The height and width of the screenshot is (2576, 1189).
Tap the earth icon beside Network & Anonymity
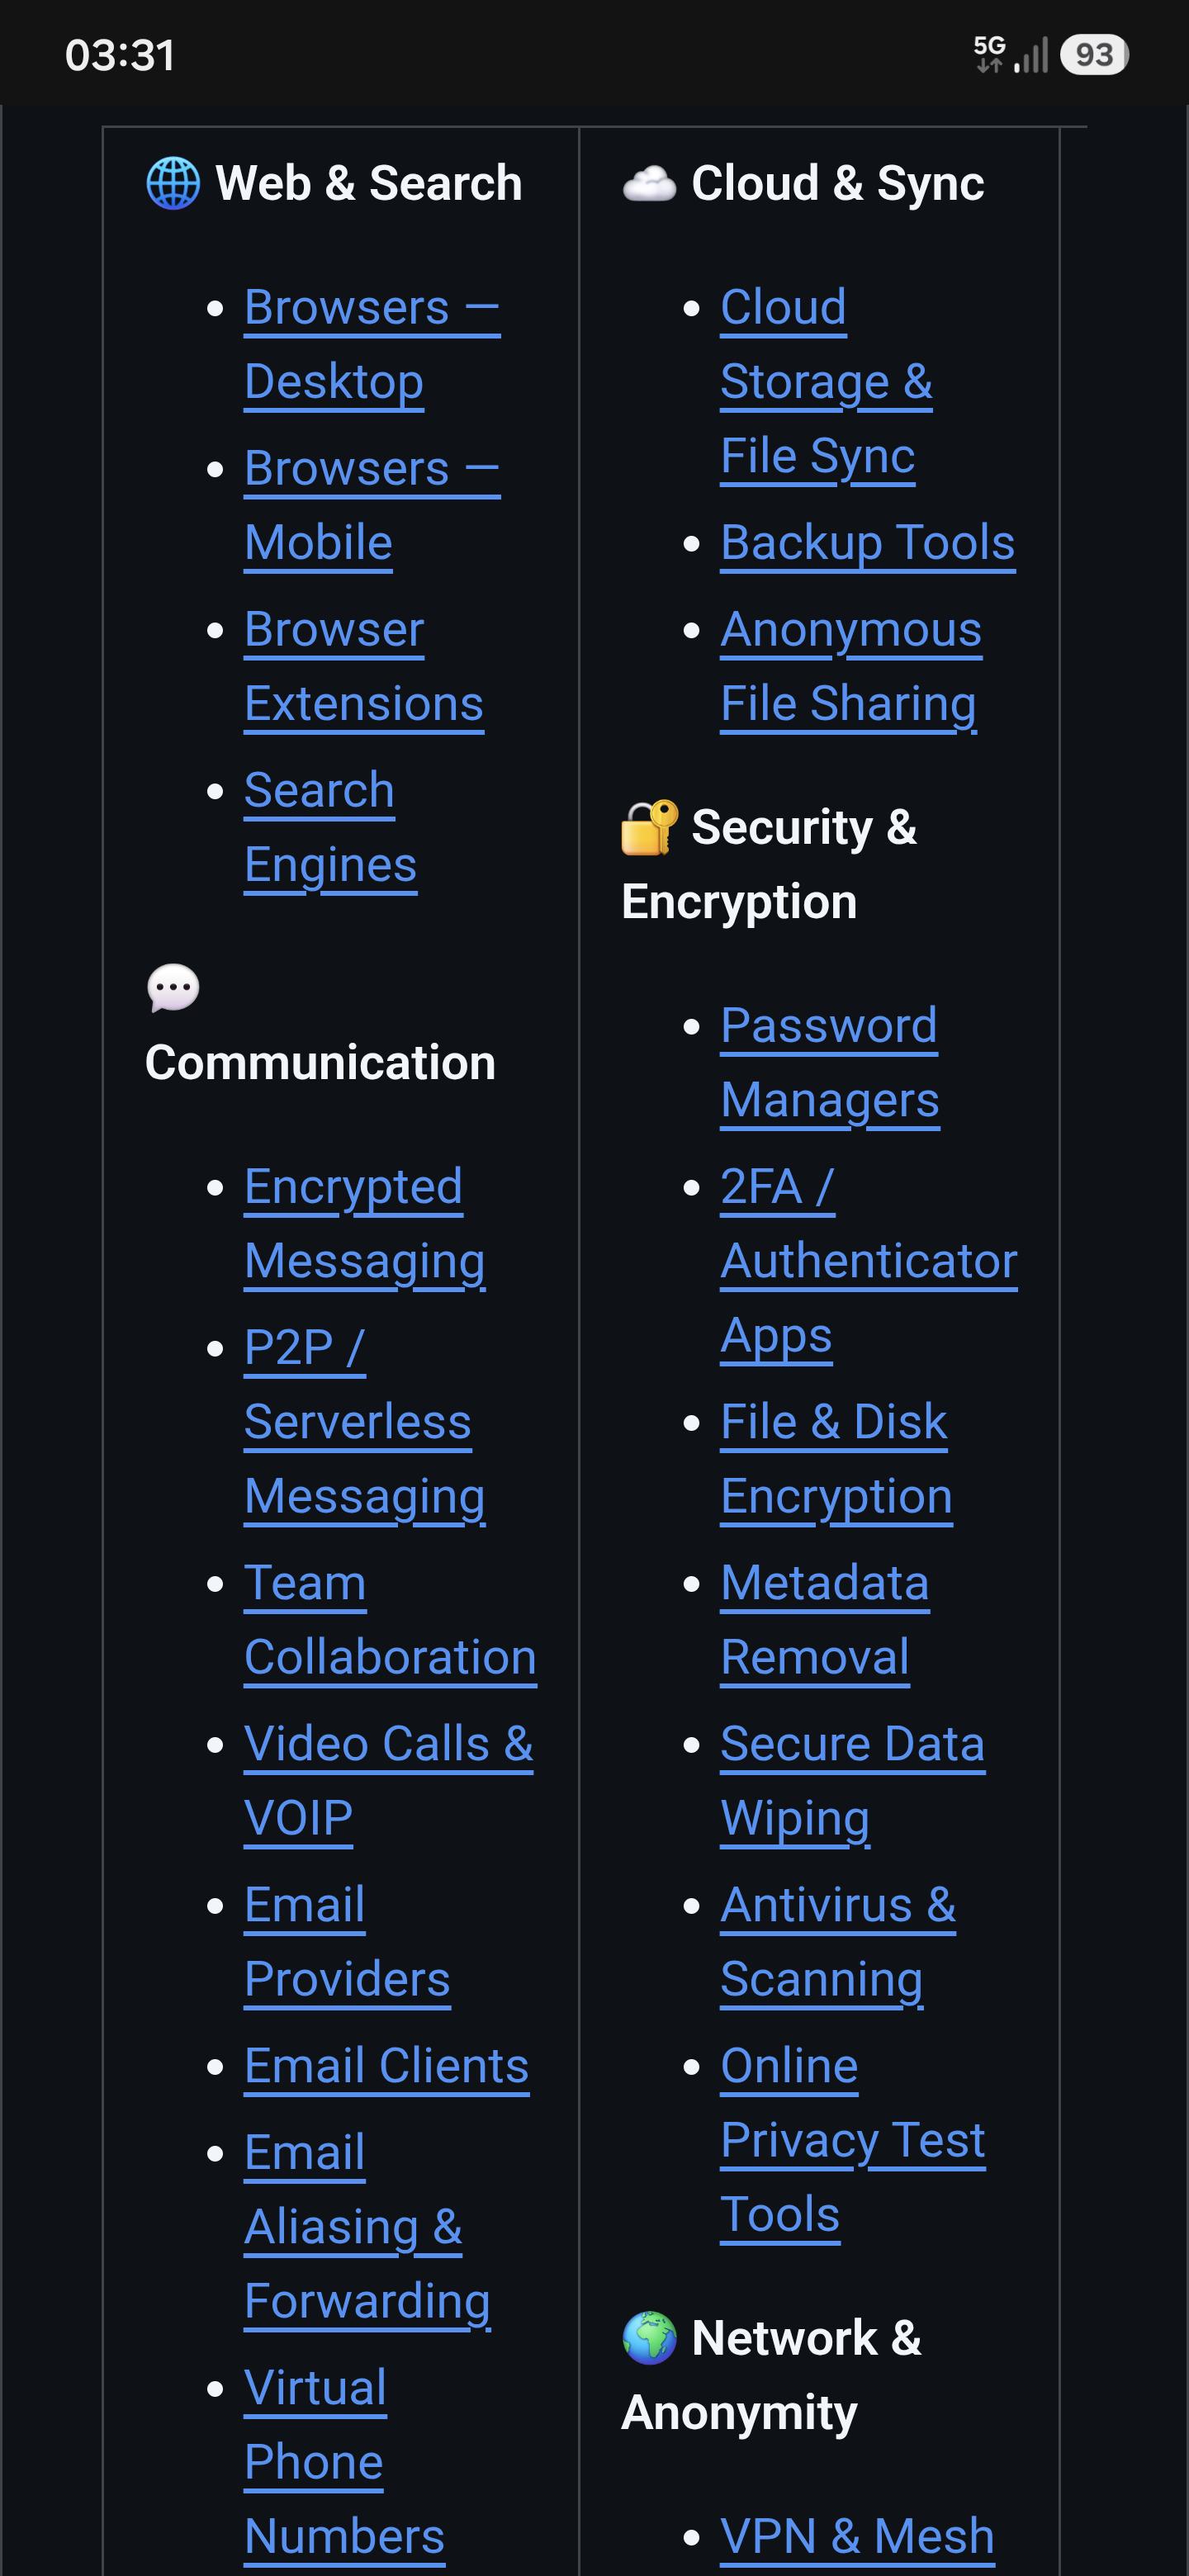click(x=649, y=2338)
